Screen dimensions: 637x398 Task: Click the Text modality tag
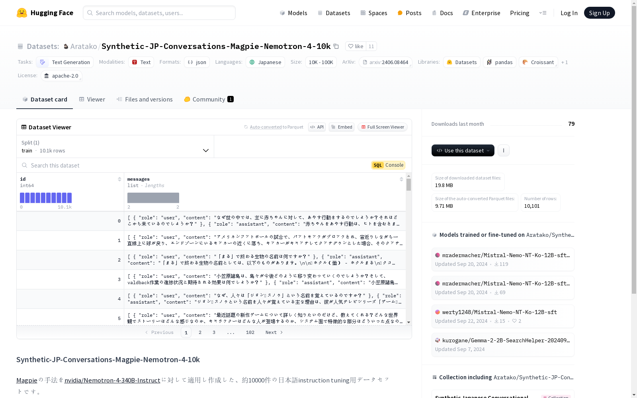pos(141,62)
